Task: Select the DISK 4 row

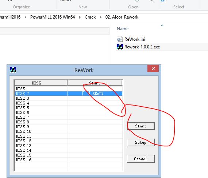Action: coord(69,103)
